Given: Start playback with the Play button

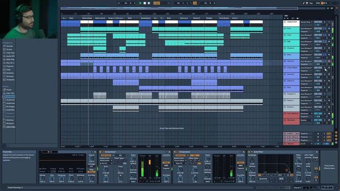Looking at the screenshot, I should (140, 3).
